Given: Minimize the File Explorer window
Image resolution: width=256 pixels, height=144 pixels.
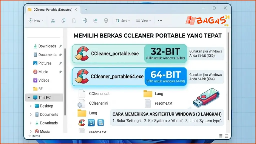Looking at the screenshot, I should [x=203, y=8].
